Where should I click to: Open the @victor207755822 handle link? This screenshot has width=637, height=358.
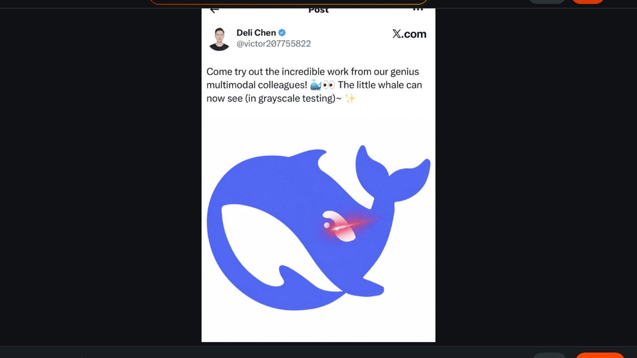274,43
